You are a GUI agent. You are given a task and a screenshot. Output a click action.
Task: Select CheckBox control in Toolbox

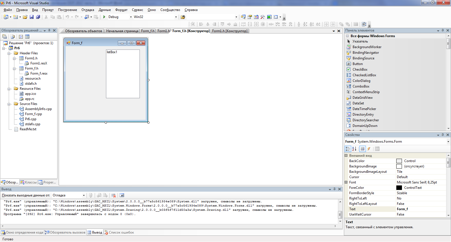pyautogui.click(x=360, y=70)
